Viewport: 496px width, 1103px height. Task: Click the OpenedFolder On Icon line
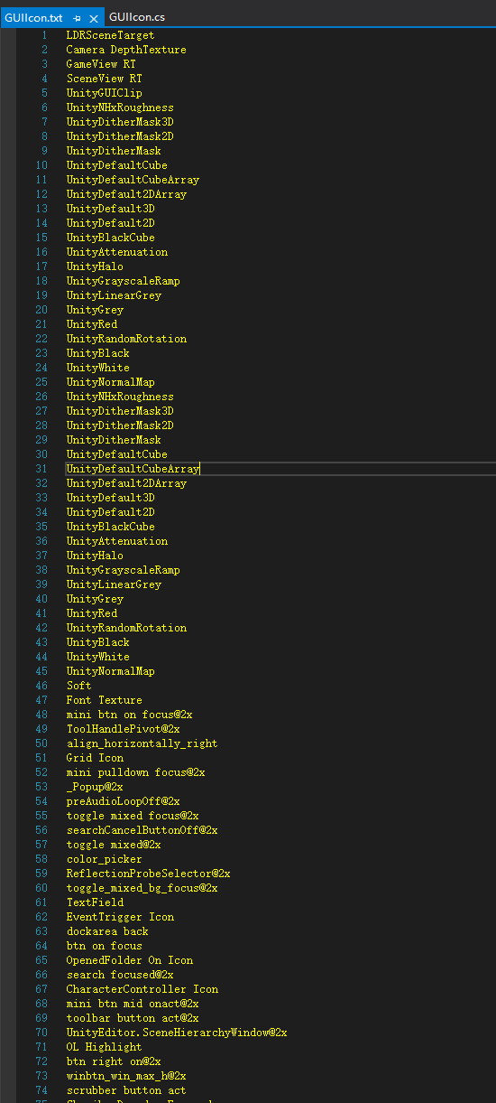coord(129,960)
